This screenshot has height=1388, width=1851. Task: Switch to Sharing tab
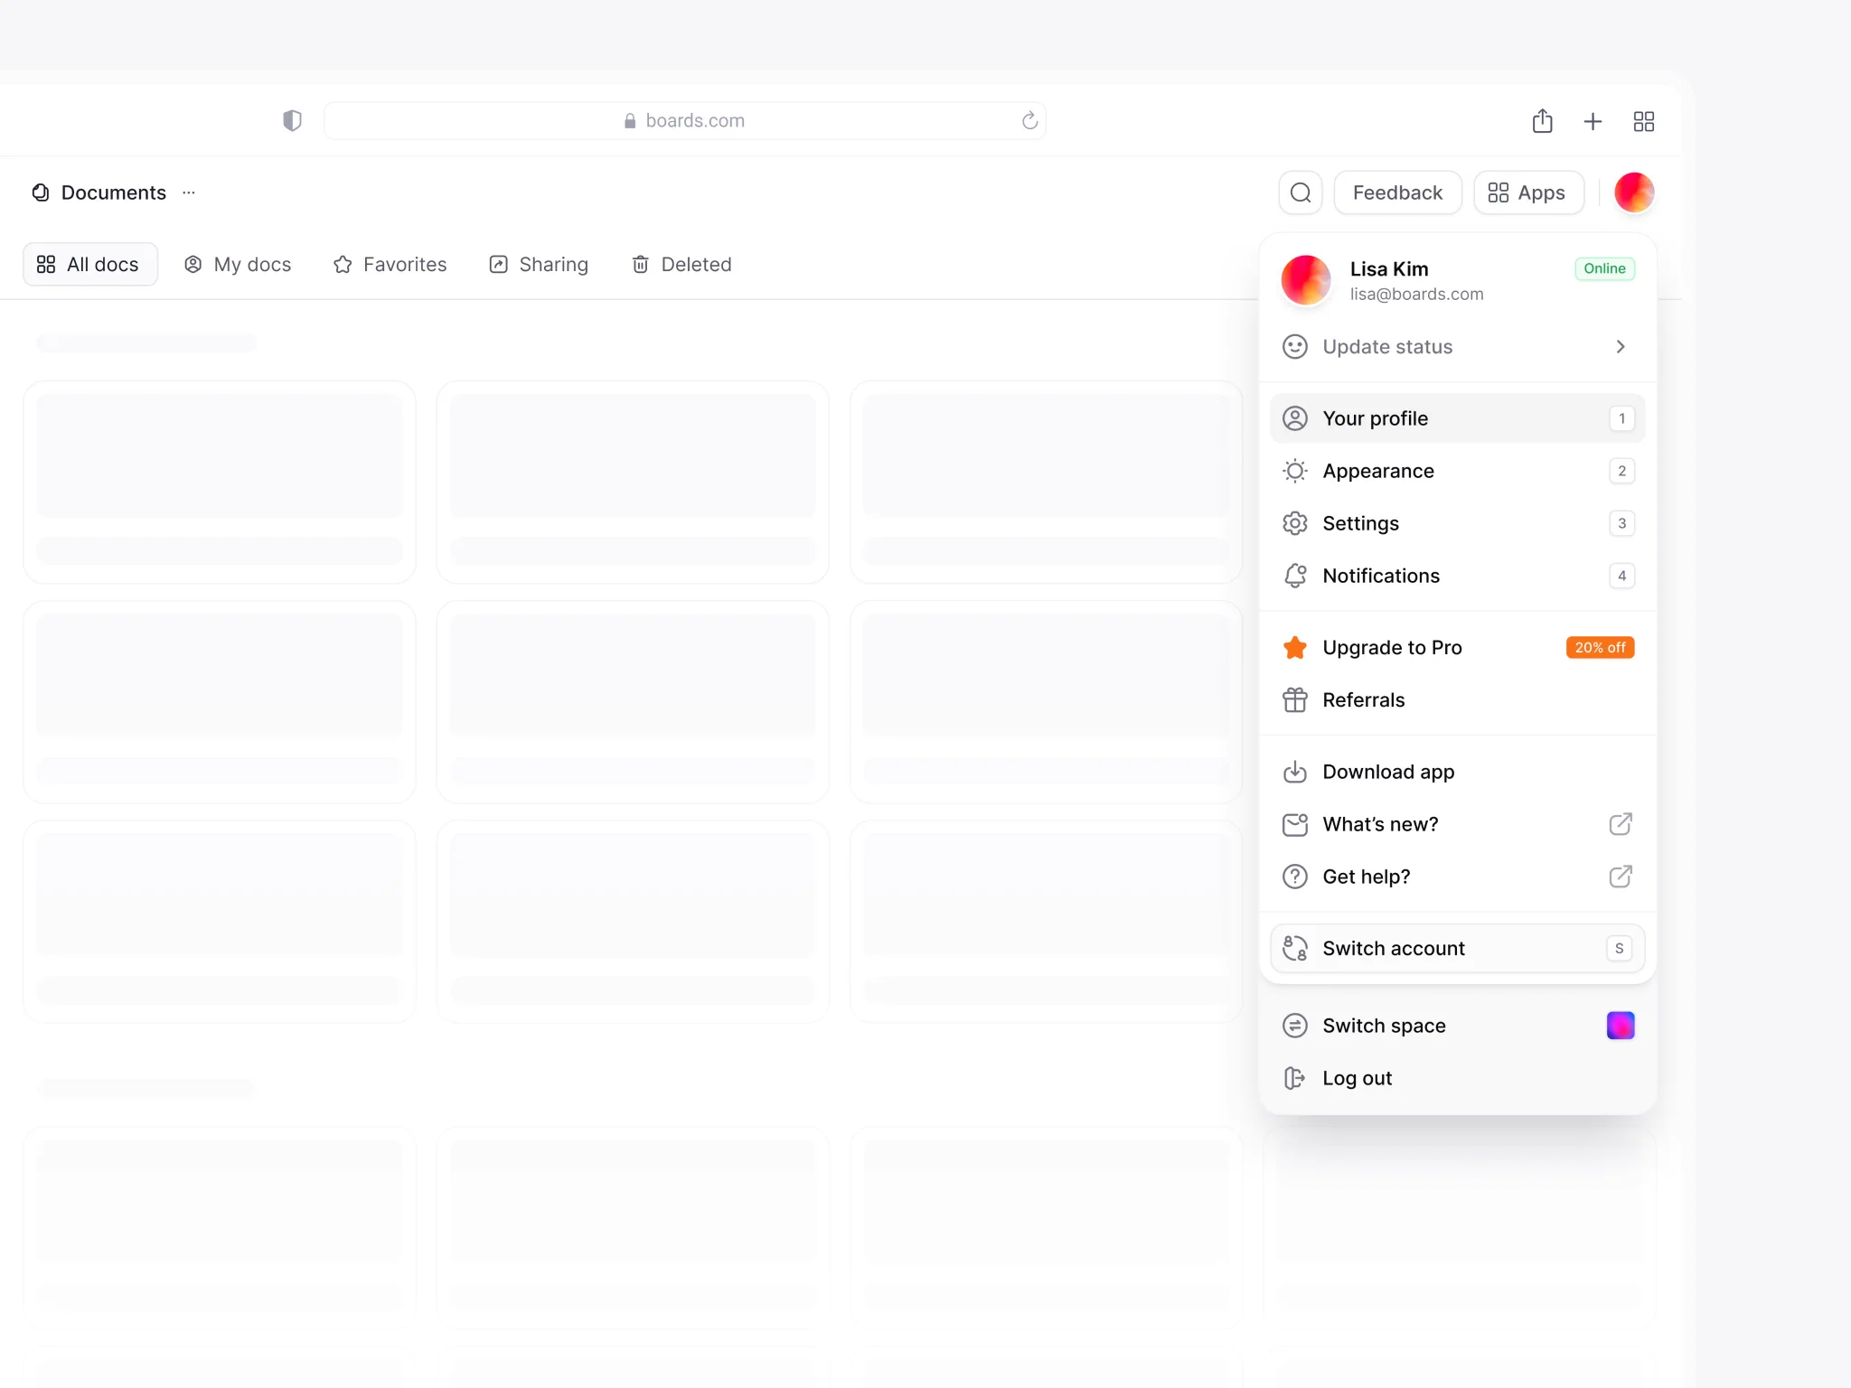539,264
